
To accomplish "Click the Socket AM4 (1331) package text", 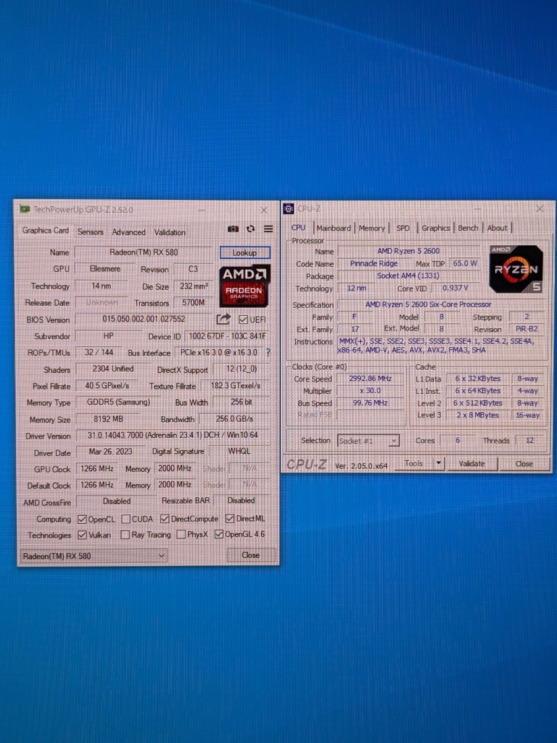I will [408, 276].
